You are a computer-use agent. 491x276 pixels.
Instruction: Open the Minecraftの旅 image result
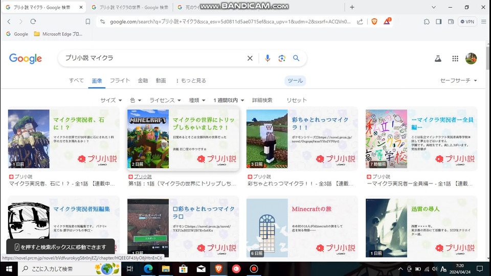(302, 227)
